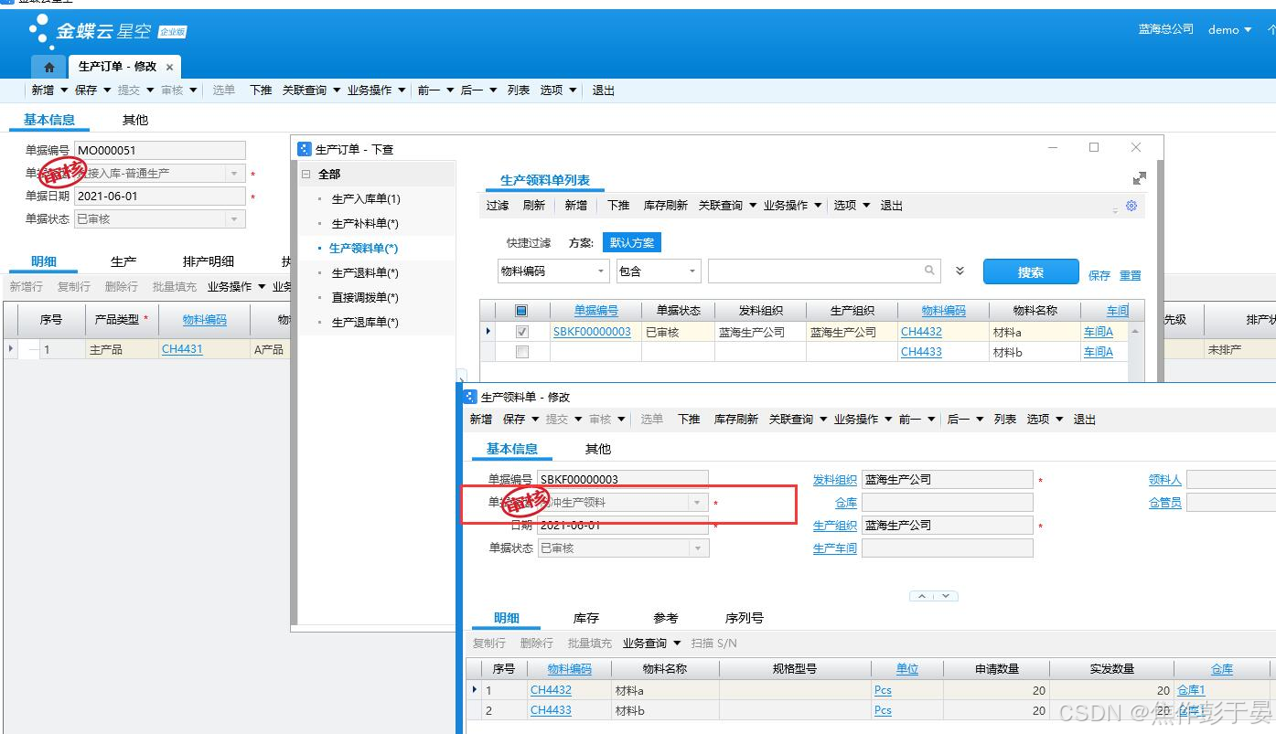Screen dimensions: 1276x734
Task: Click 退出 in 生产领料单 - 修改 toolbar
Action: click(1085, 420)
